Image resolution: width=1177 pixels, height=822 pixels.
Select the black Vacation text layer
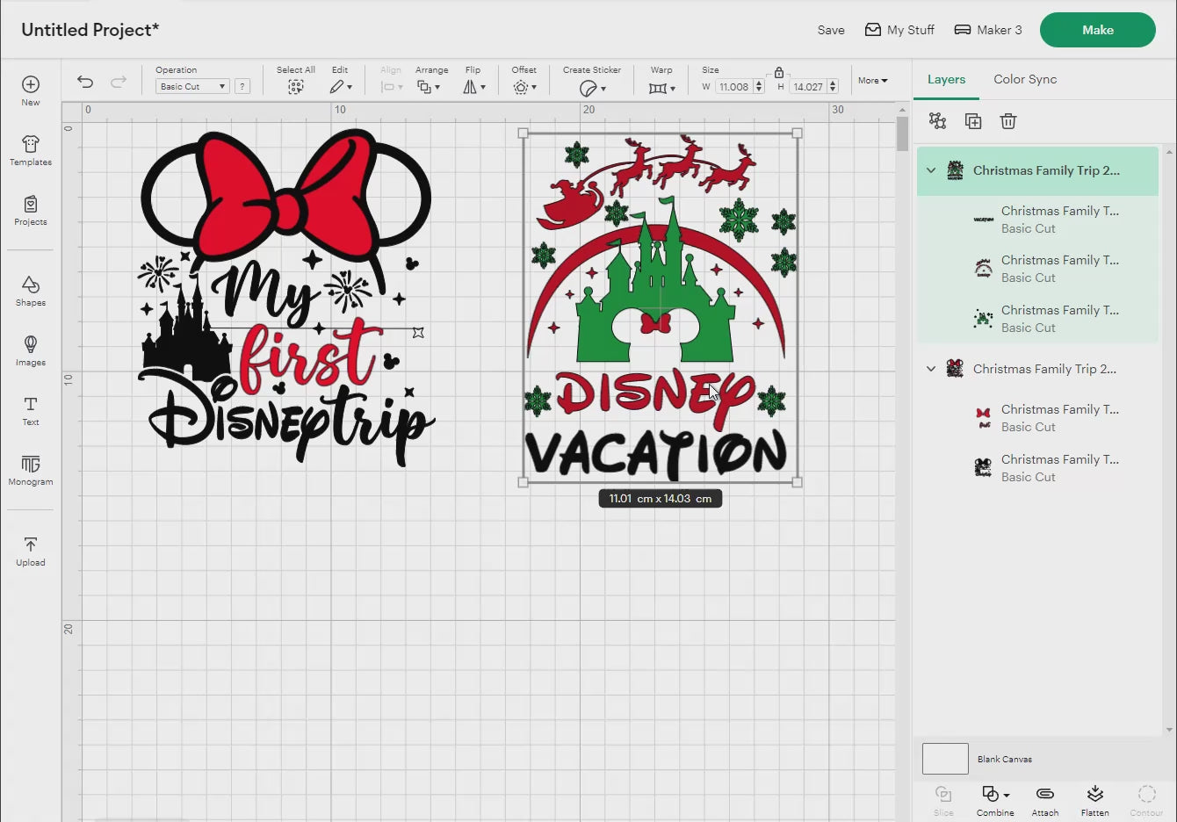[x=1037, y=220]
